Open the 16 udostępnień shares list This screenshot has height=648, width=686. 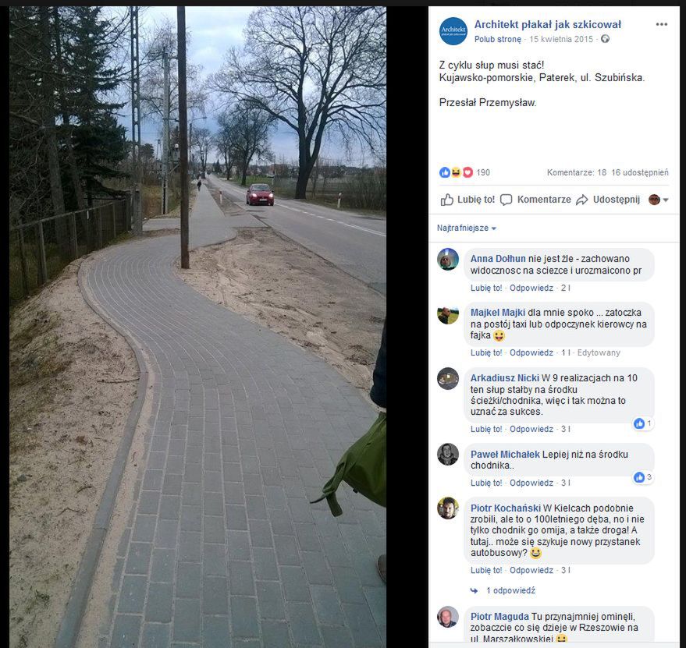640,172
